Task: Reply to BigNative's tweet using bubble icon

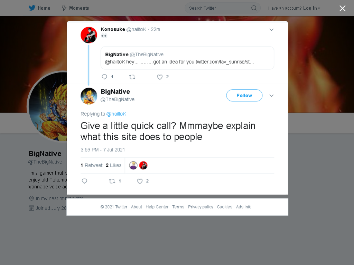Action: [x=84, y=181]
